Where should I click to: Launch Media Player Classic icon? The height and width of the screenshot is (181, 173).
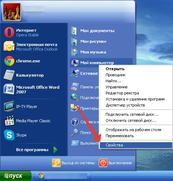click(x=9, y=121)
